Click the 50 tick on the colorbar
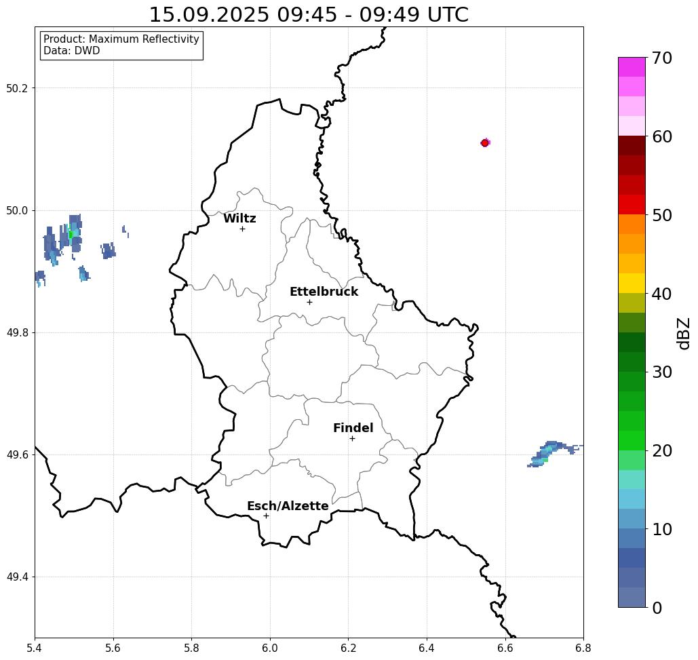The height and width of the screenshot is (660, 698). (x=661, y=216)
